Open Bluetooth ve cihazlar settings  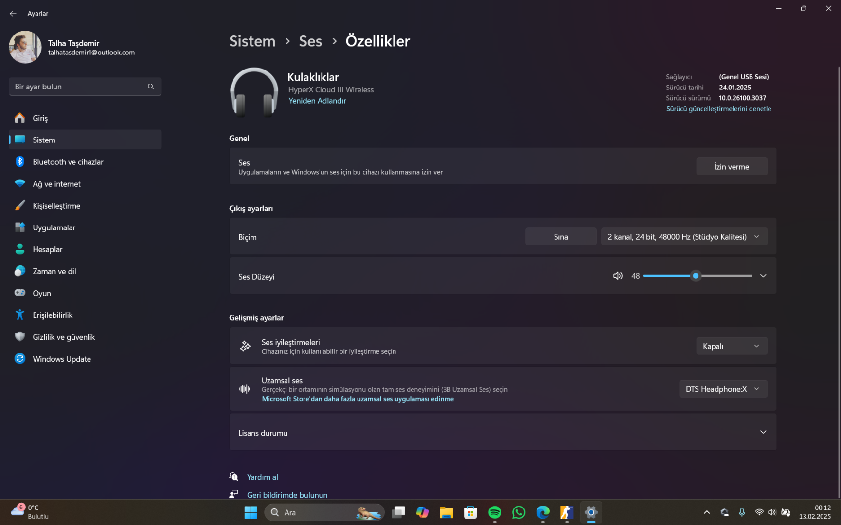85,162
